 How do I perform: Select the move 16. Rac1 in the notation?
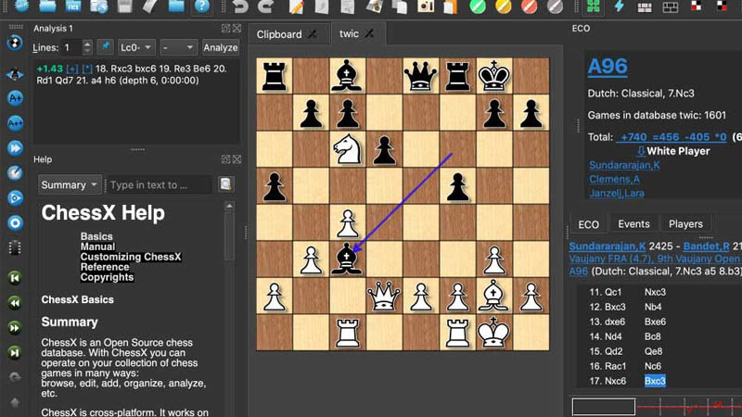click(608, 366)
